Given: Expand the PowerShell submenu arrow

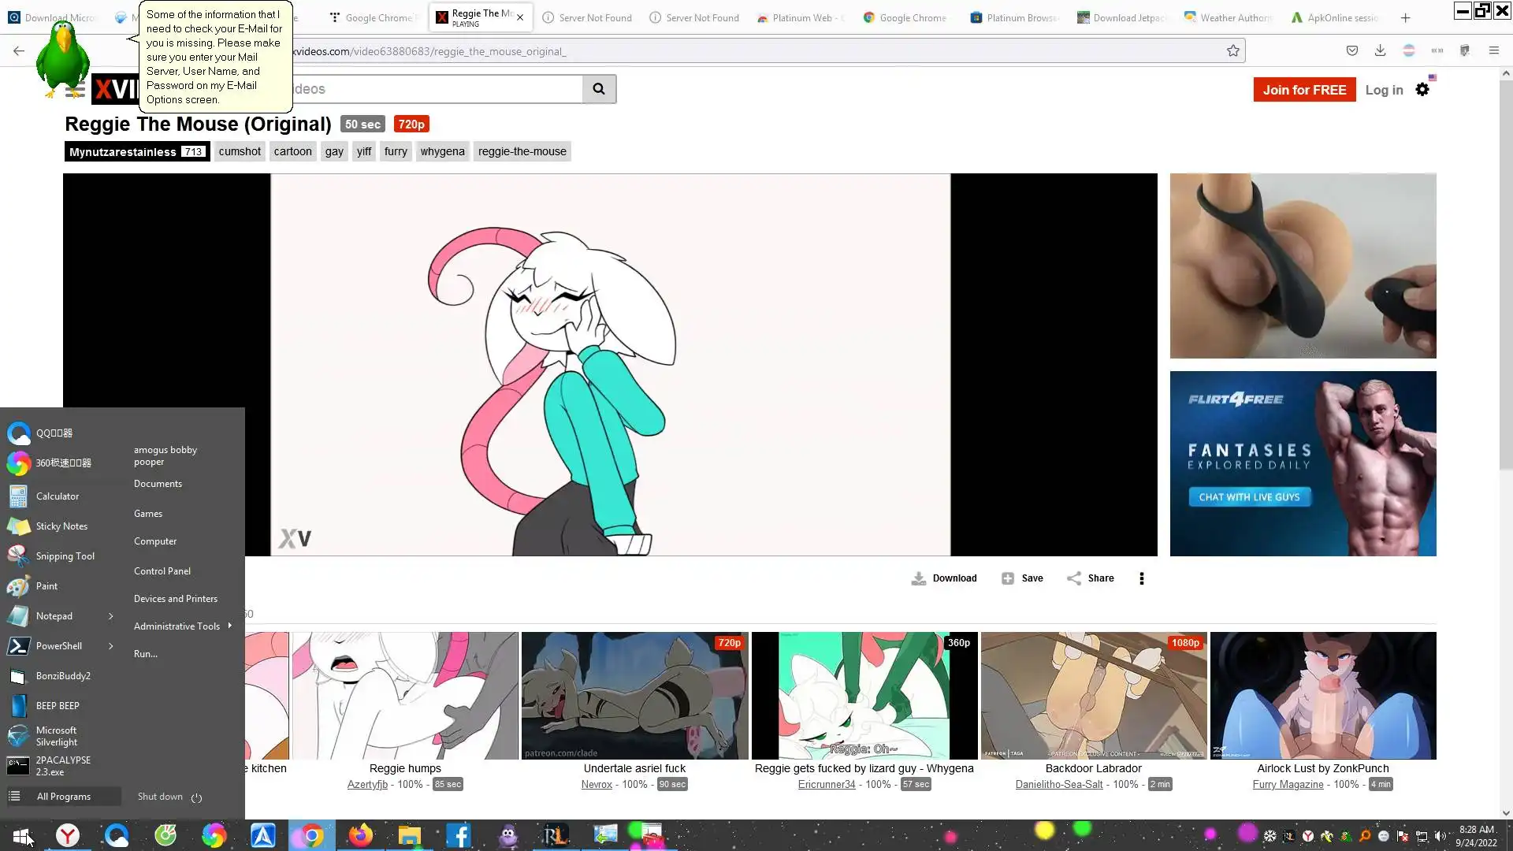Looking at the screenshot, I should 111,646.
